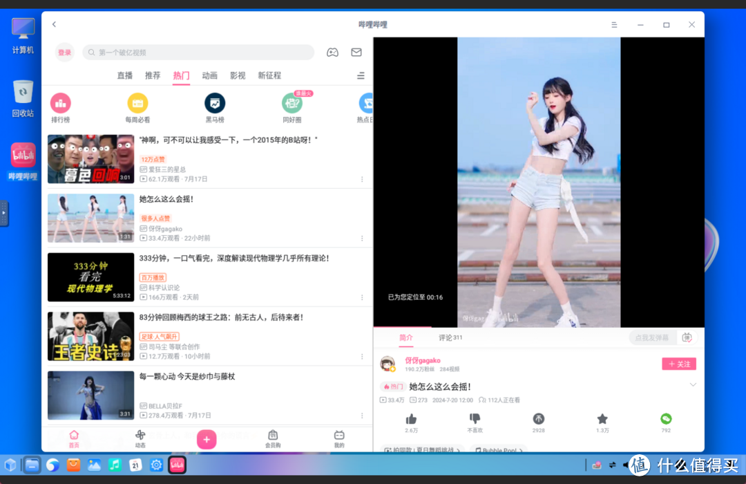This screenshot has width=746, height=484.
Task: Open messages via the envelope icon
Action: click(356, 52)
